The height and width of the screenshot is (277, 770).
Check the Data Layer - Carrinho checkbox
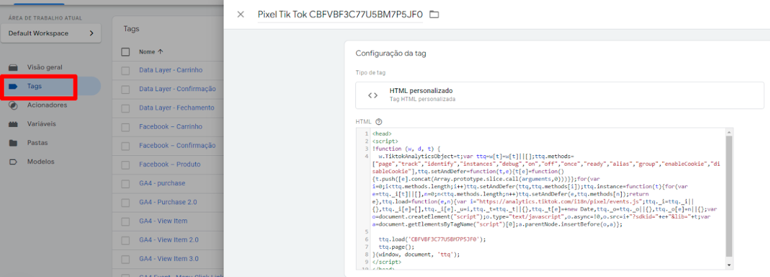coord(125,71)
